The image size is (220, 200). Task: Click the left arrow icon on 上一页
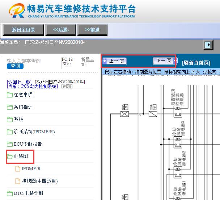[105, 61]
